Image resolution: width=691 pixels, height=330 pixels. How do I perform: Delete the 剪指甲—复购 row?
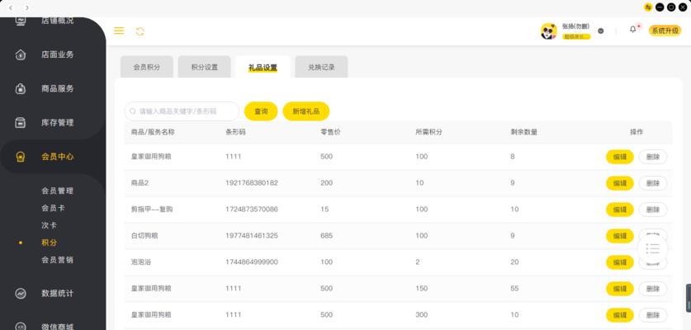coord(653,210)
